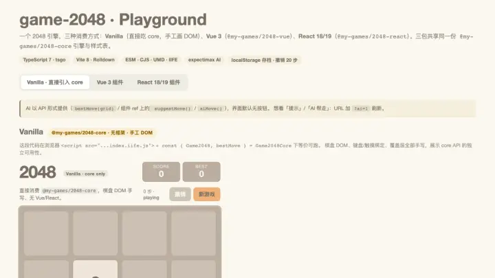The width and height of the screenshot is (495, 278).
Task: Click the 无框架 · 手工 DOM badge
Action: point(102,132)
